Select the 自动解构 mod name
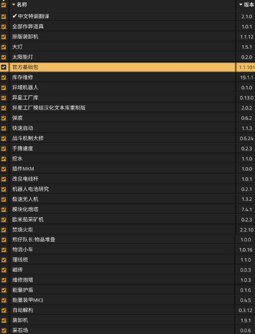This screenshot has height=334, width=255. [x=22, y=310]
